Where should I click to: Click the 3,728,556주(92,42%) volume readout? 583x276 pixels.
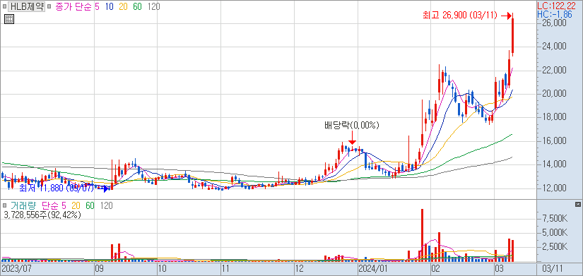point(42,215)
